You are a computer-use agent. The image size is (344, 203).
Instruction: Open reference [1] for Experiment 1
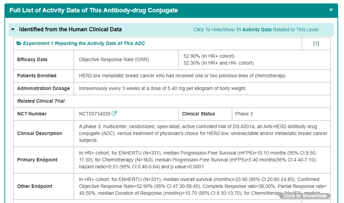[x=316, y=44]
